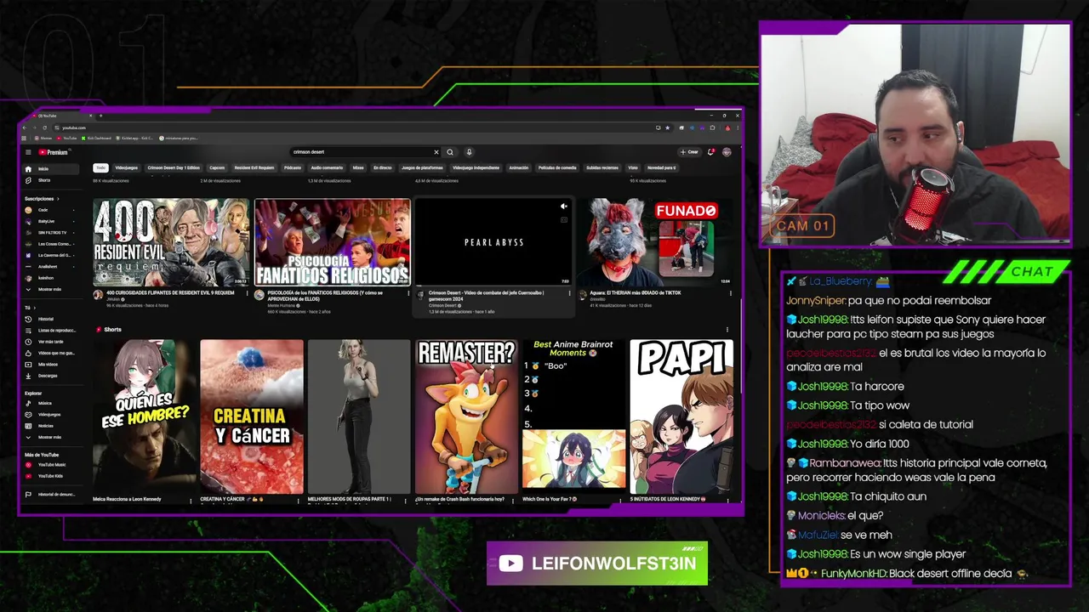The height and width of the screenshot is (612, 1089).
Task: Click the YouTube Premium logo
Action: [53, 152]
